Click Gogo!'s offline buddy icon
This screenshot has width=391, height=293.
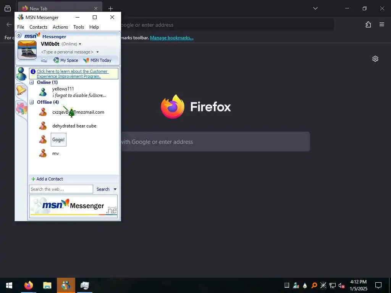43,140
